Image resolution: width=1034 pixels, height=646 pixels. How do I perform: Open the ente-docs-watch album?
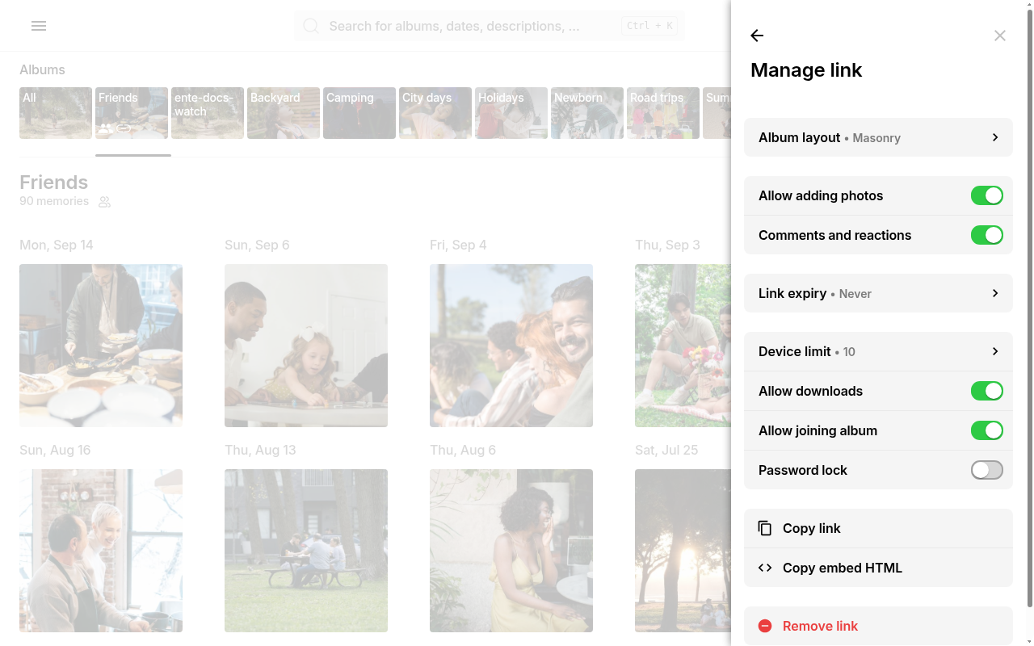click(x=208, y=113)
